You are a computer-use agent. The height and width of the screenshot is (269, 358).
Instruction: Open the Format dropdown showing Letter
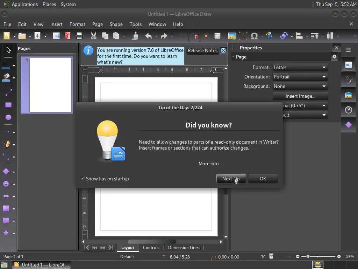[x=300, y=68]
